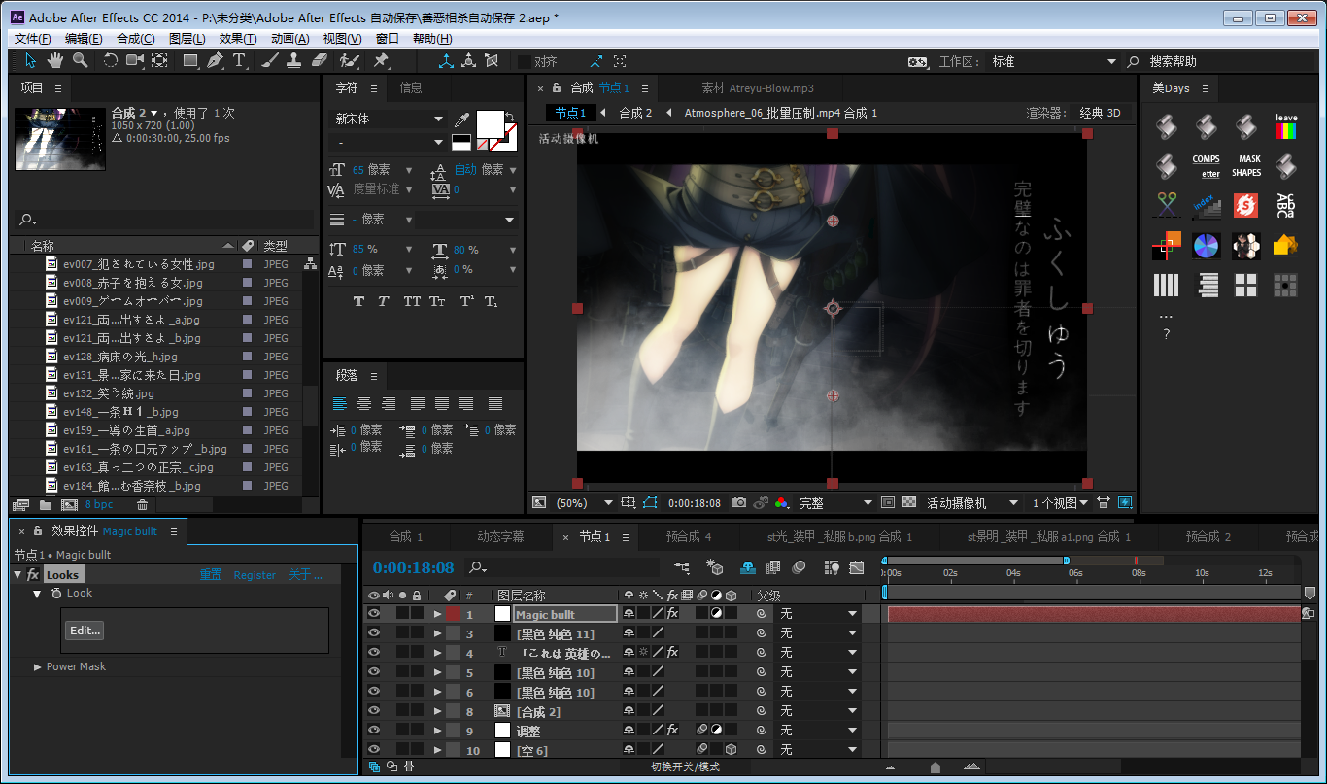
Task: Open the Graph Editor icon
Action: coord(855,567)
